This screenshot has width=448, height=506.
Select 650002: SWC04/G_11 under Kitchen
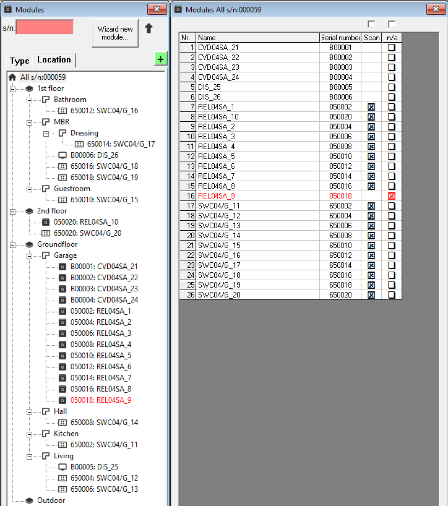coord(104,445)
